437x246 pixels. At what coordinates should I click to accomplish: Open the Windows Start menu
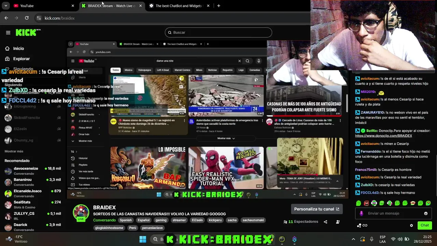[143, 239]
